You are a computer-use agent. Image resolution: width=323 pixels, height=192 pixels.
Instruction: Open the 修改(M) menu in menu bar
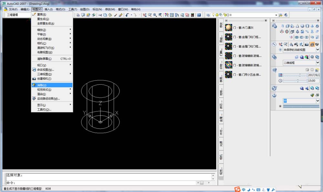pos(110,9)
